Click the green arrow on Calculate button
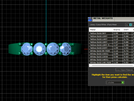This screenshot has width=134, height=101. tap(123, 82)
